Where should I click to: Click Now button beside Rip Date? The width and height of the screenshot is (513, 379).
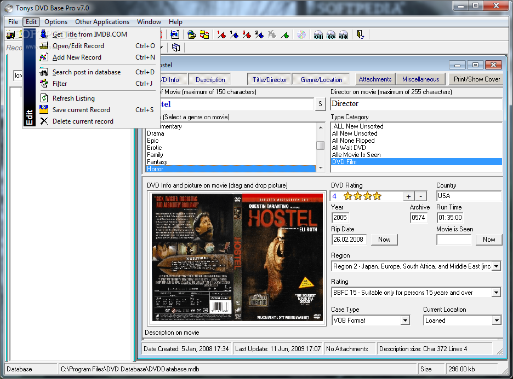click(x=384, y=240)
